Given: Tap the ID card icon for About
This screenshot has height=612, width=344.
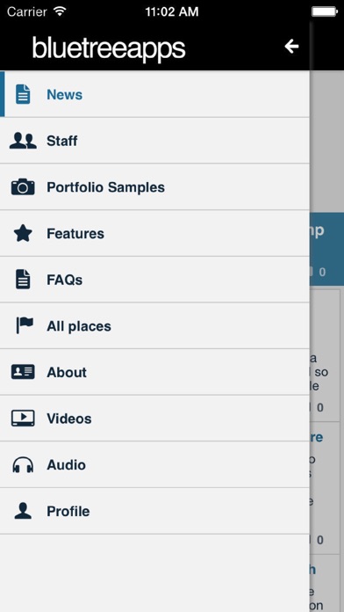Looking at the screenshot, I should click(x=23, y=372).
